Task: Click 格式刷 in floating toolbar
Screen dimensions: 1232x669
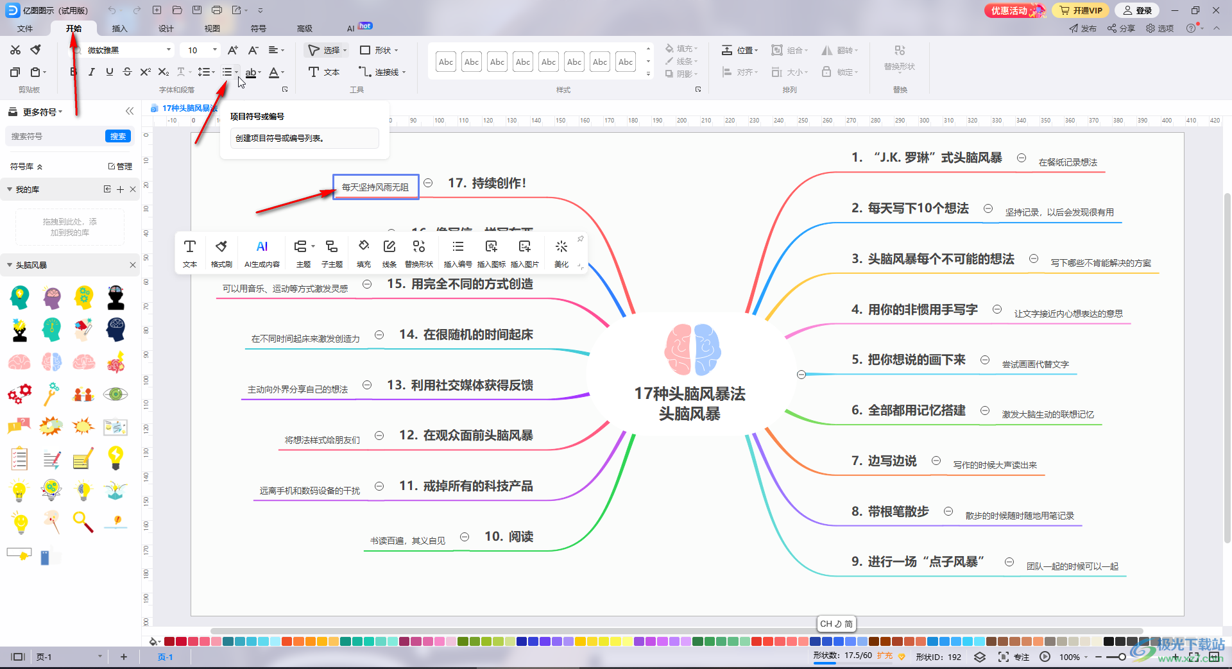Action: [x=221, y=253]
